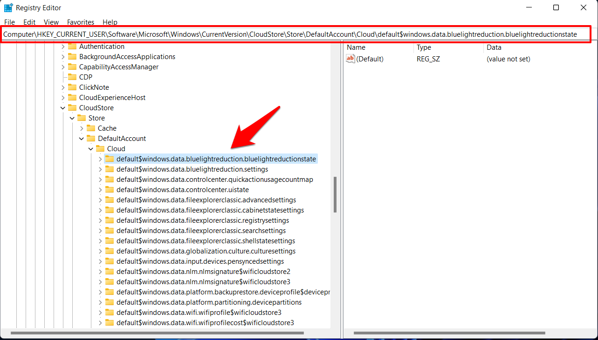This screenshot has width=598, height=340.
Task: Click the REG_SZ string value icon beside (Default)
Action: (x=350, y=59)
